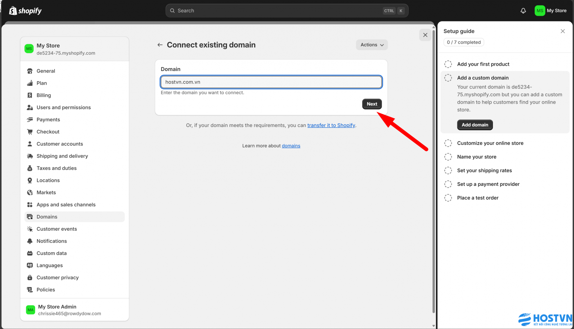Click the Markets globe icon

[x=30, y=193]
